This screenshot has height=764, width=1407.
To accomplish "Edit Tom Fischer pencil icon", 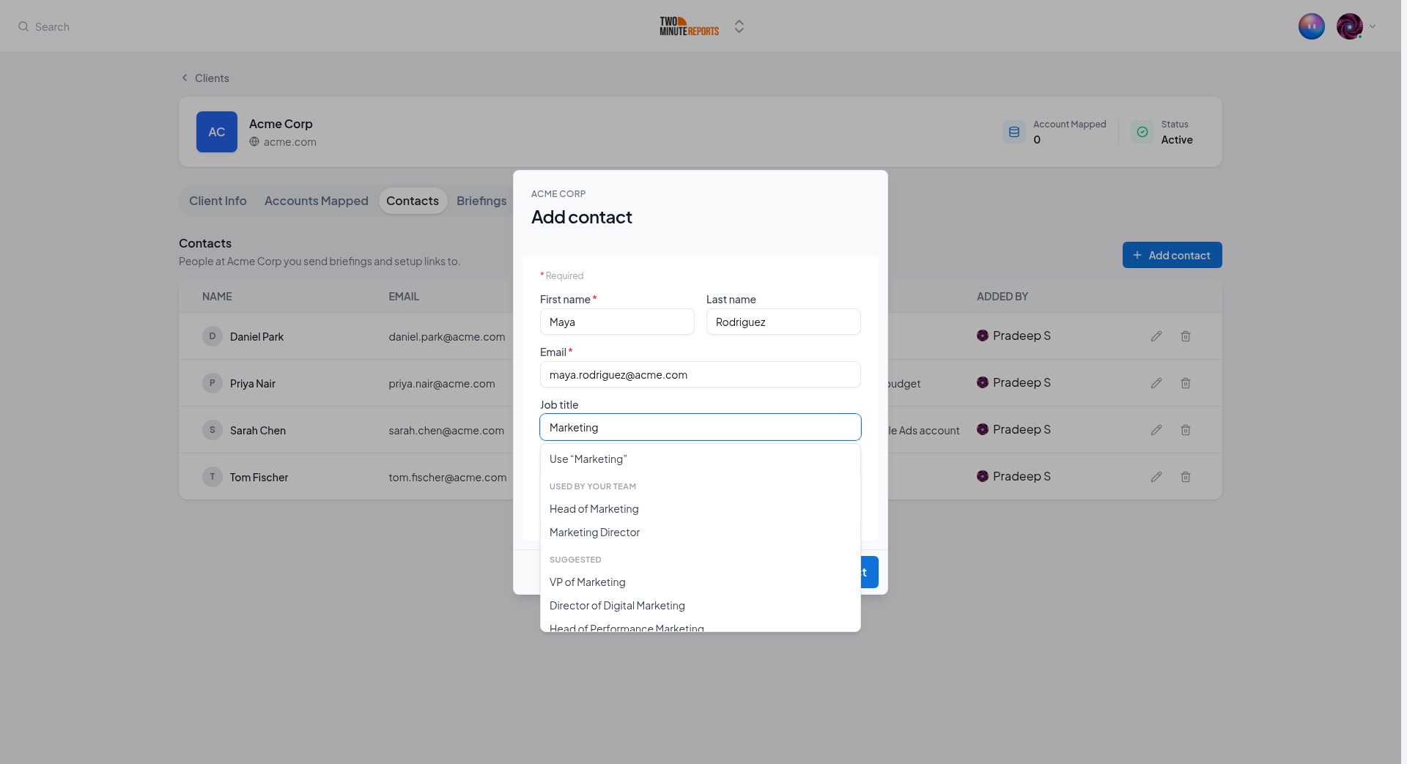I will pos(1156,477).
